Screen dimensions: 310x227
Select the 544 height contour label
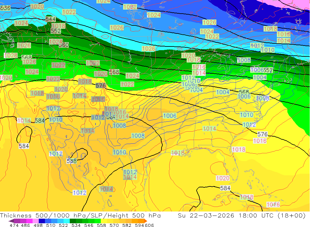51,19
